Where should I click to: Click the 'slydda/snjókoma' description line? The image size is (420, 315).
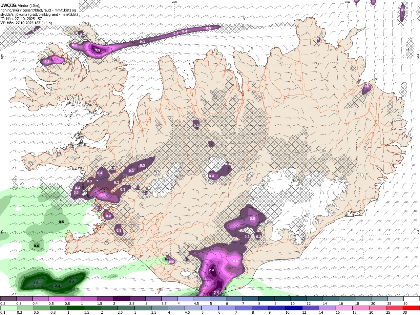[x=39, y=14]
